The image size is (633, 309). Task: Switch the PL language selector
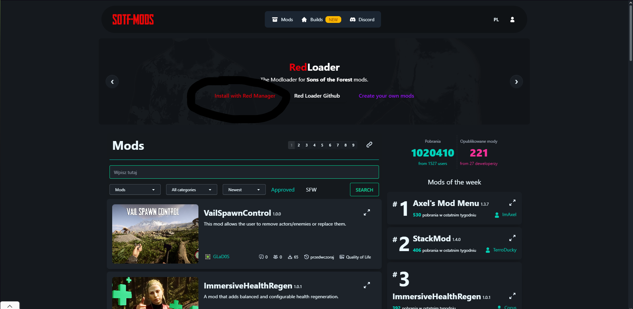496,20
